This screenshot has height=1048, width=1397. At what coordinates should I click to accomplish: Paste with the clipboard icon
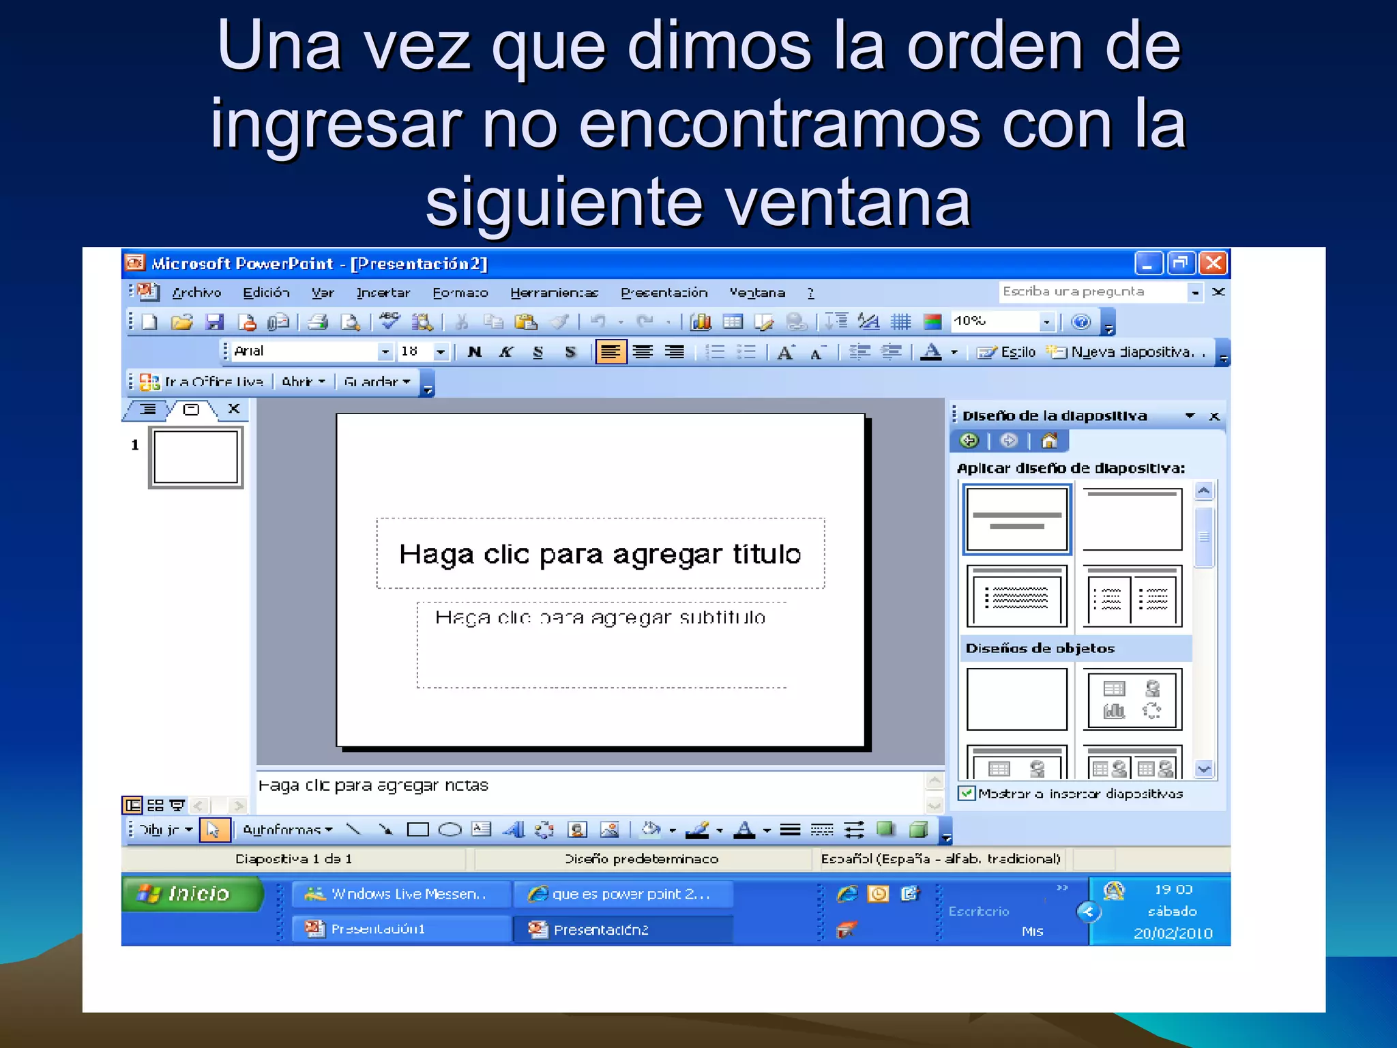point(526,321)
